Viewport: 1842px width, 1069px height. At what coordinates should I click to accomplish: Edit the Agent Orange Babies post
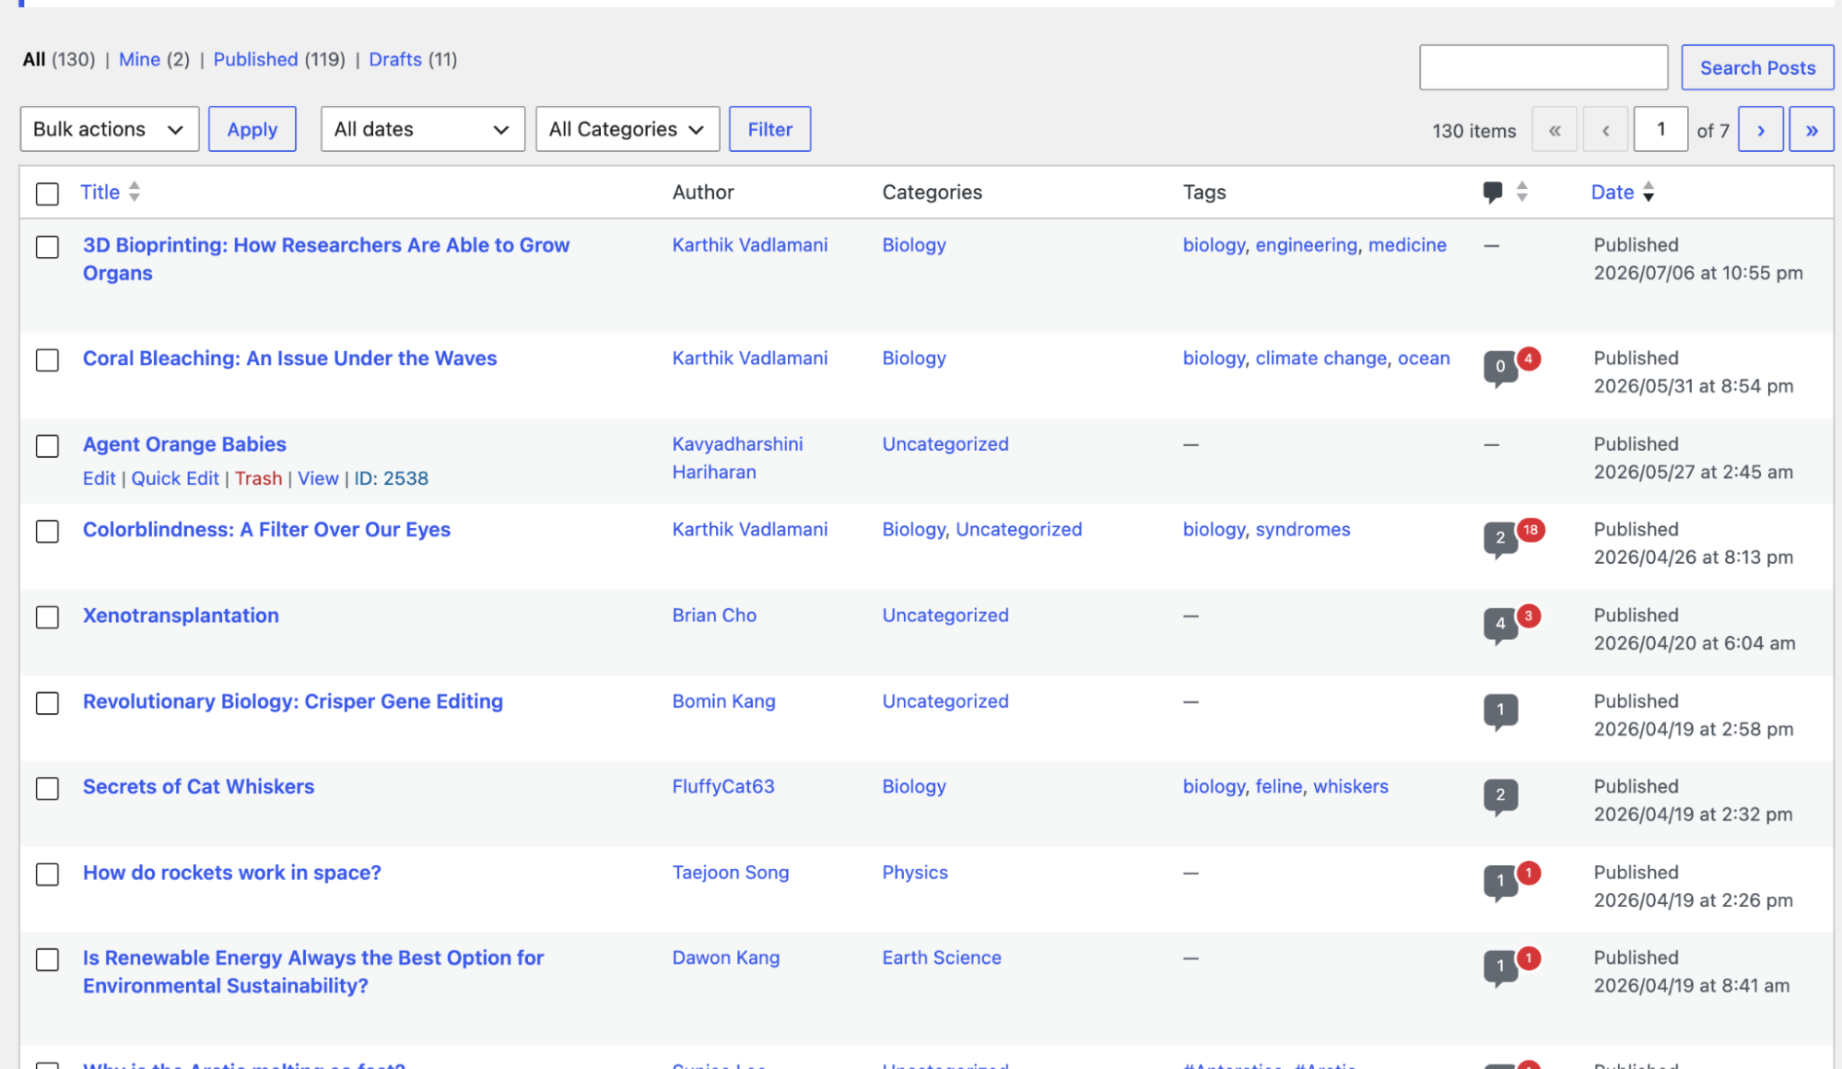(100, 478)
